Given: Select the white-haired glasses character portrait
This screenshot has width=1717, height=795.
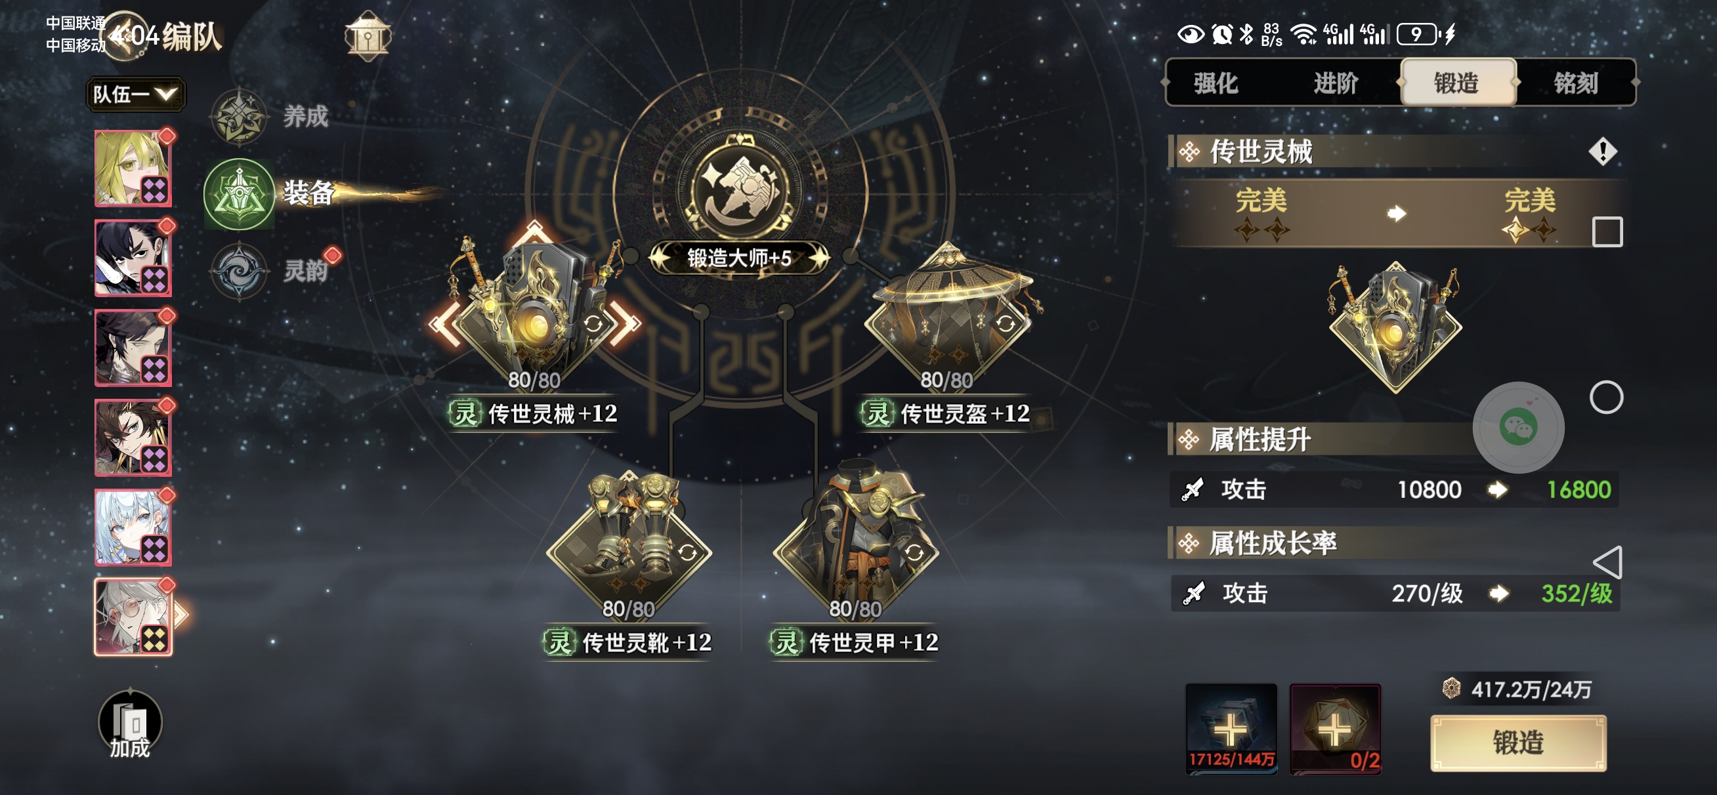Looking at the screenshot, I should click(x=133, y=617).
